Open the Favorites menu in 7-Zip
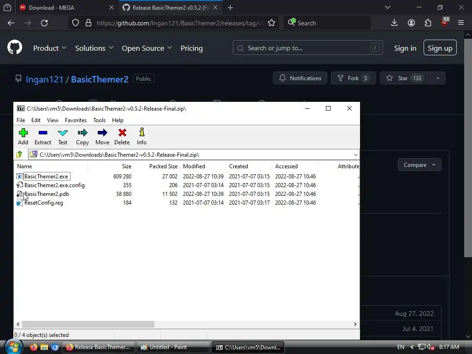 (76, 120)
